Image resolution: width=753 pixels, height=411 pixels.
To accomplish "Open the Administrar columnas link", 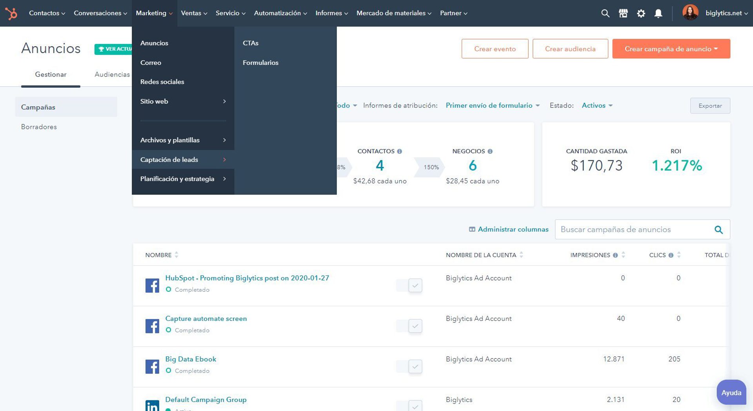I will [x=509, y=229].
